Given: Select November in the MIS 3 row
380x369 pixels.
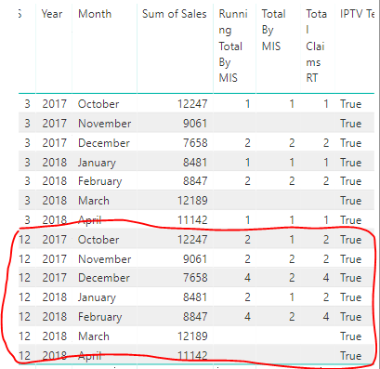Looking at the screenshot, I should pyautogui.click(x=105, y=124).
